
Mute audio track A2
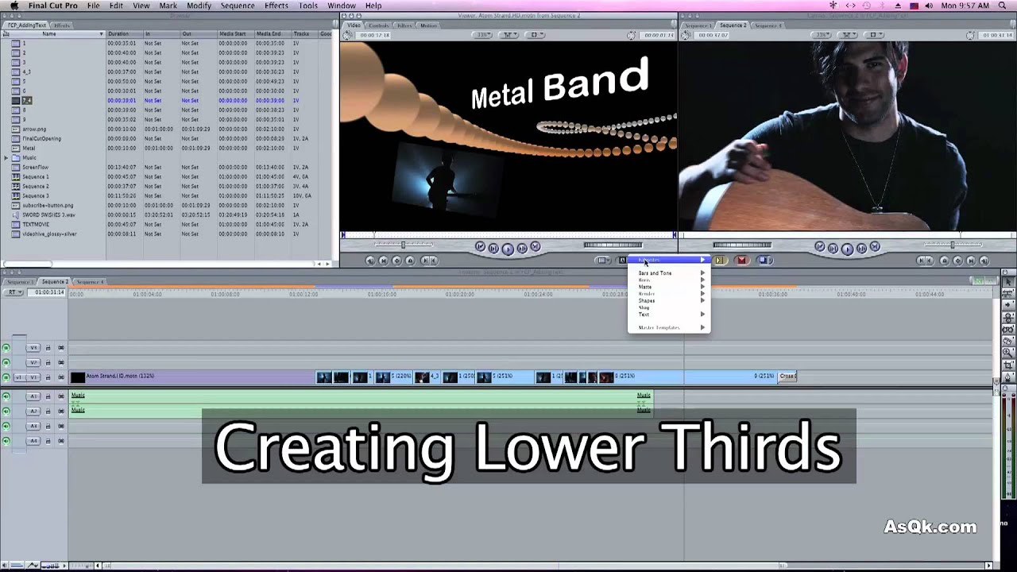(x=6, y=411)
